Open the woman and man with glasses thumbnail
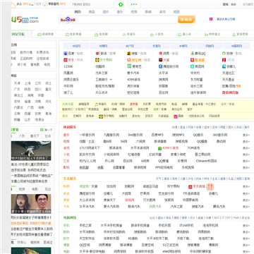Viewport: 254px width, 254px height. [x=31, y=204]
